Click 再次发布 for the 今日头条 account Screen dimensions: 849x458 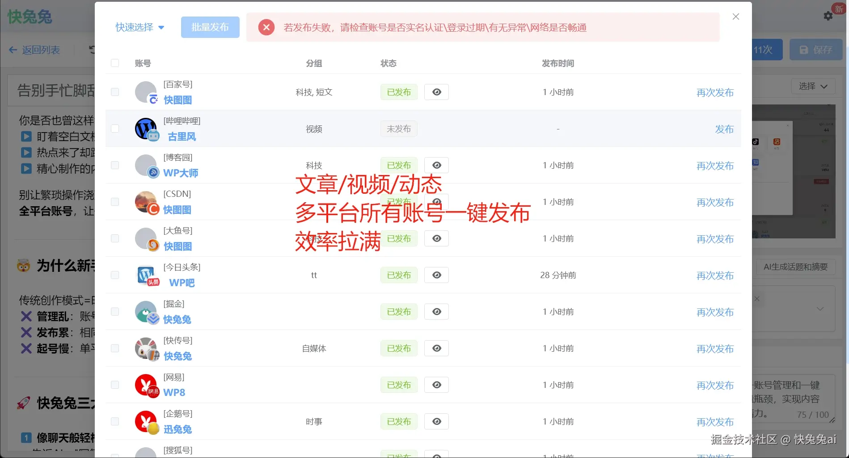pyautogui.click(x=714, y=275)
